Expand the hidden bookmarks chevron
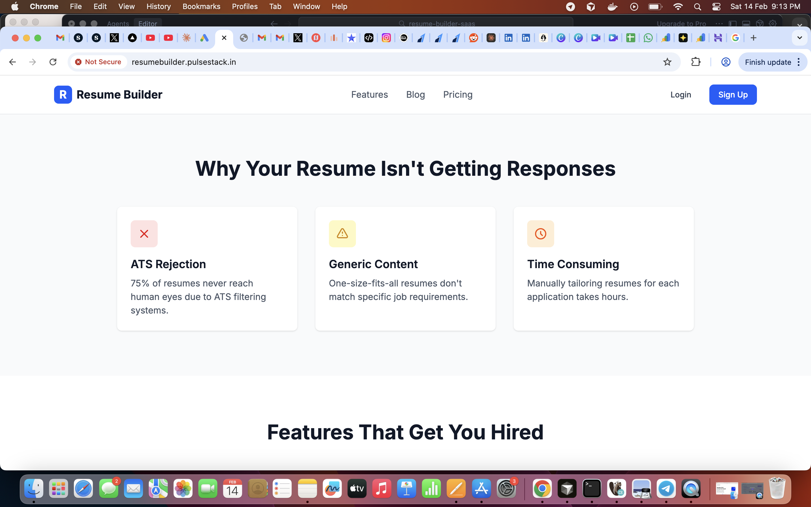The height and width of the screenshot is (507, 811). (800, 38)
